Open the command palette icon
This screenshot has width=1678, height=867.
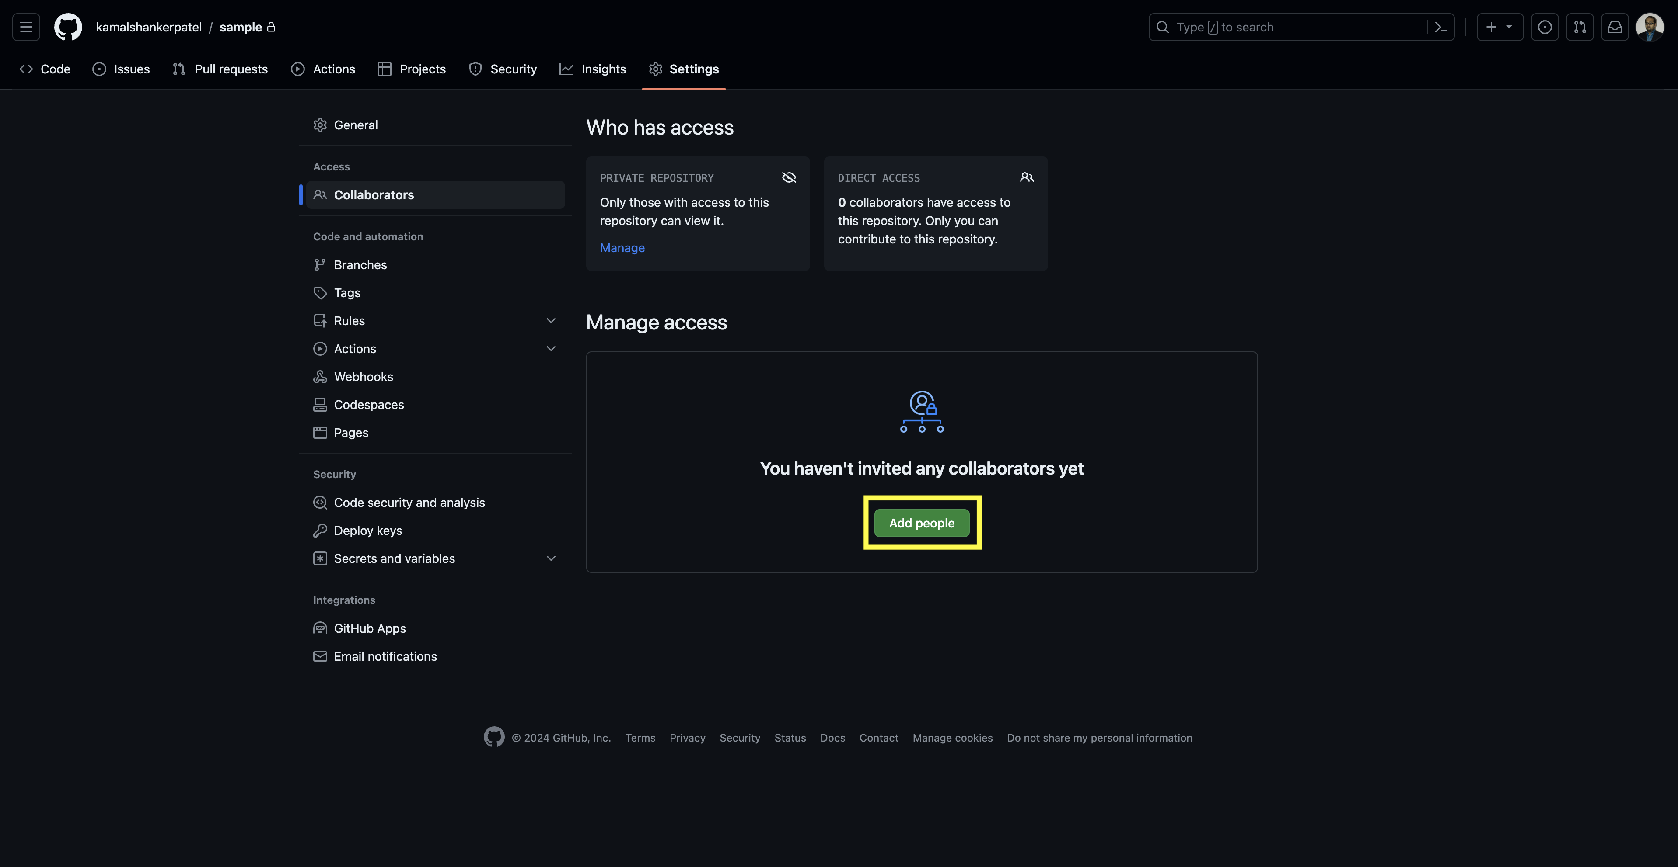coord(1440,28)
